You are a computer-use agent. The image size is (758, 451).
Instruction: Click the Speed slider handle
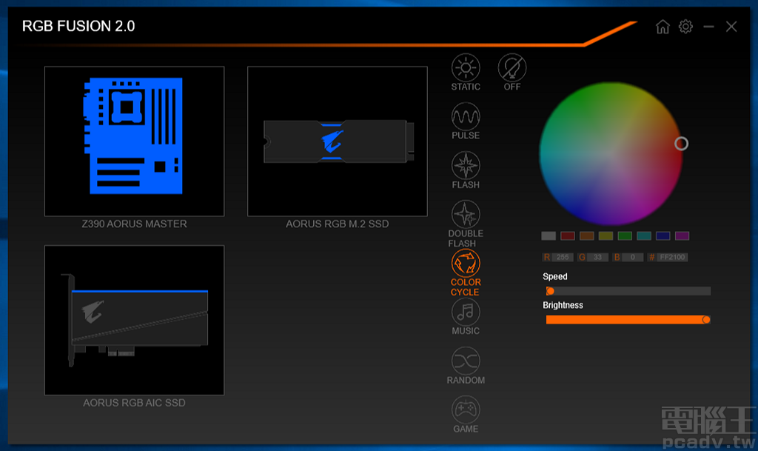[x=550, y=291]
